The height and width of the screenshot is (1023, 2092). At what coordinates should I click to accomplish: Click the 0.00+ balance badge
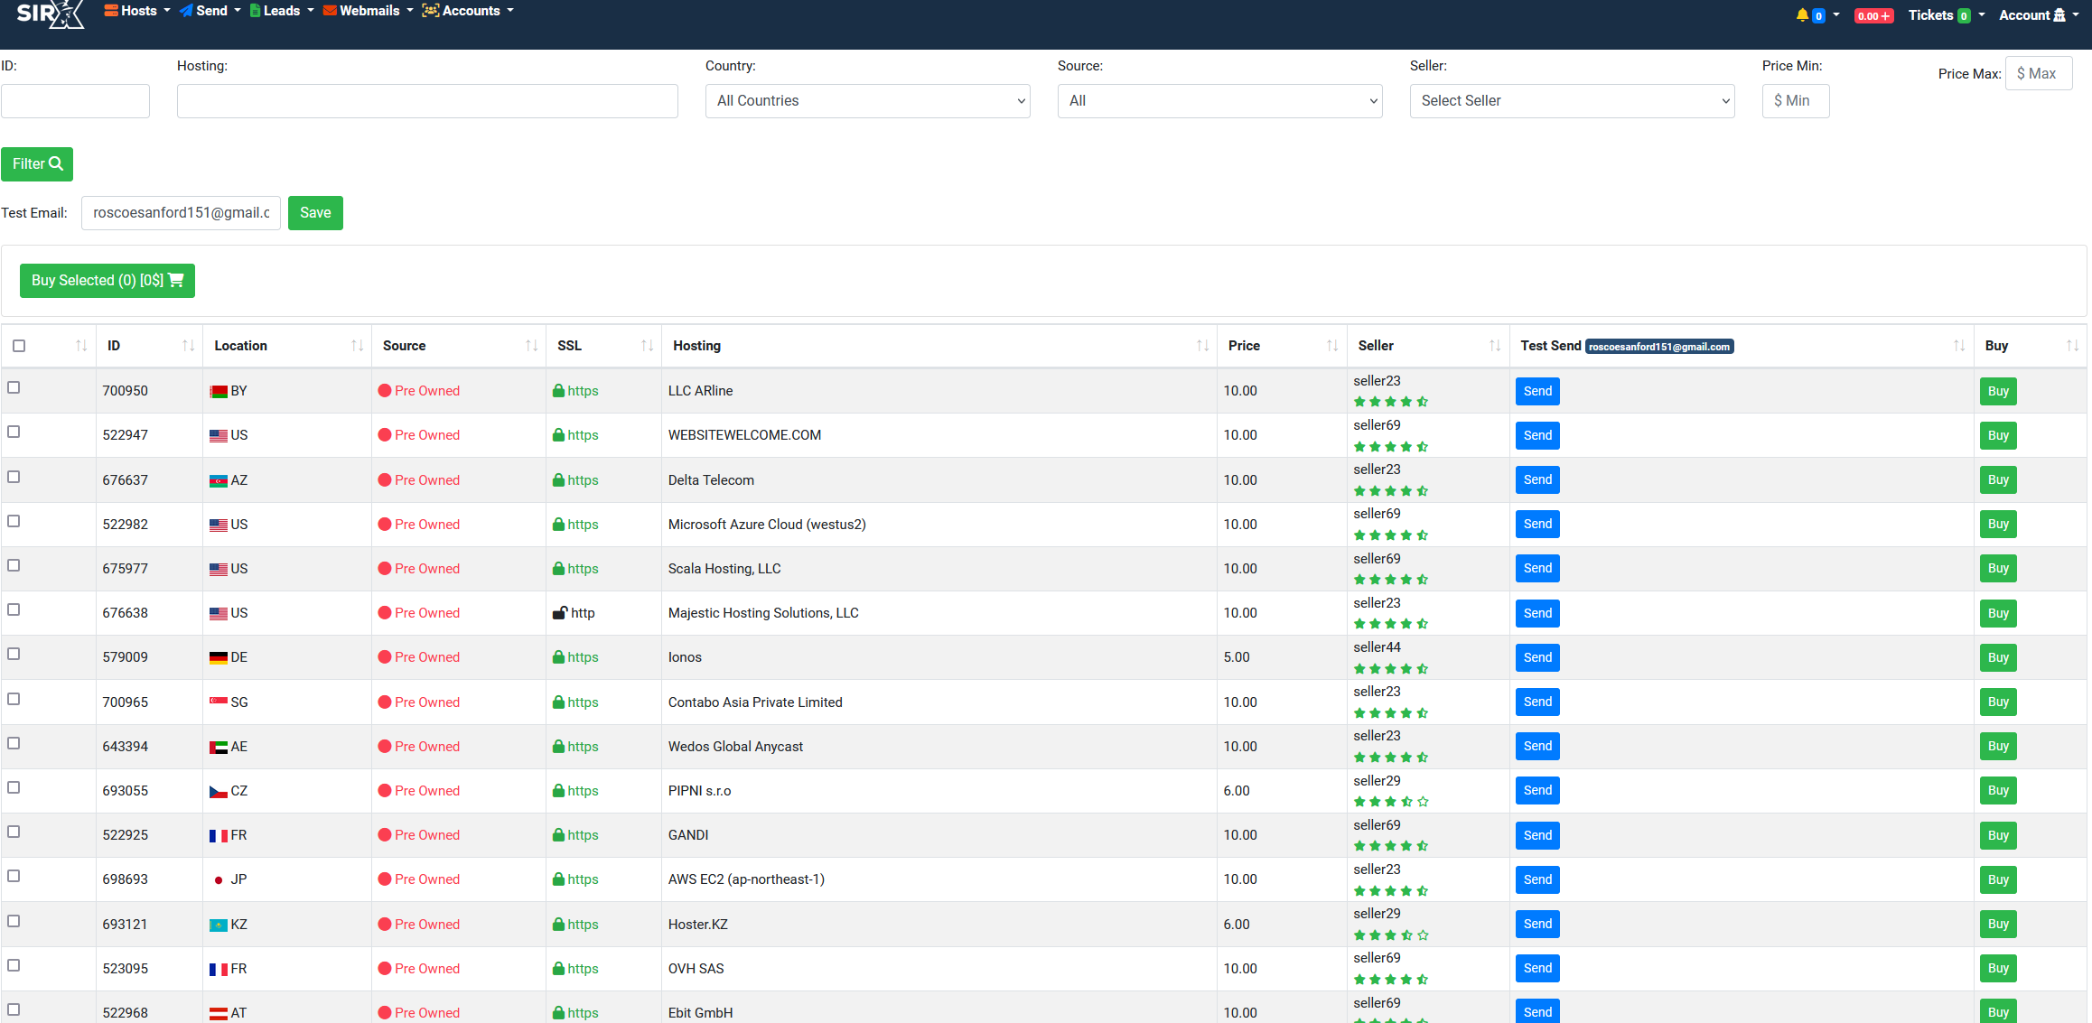click(1873, 16)
